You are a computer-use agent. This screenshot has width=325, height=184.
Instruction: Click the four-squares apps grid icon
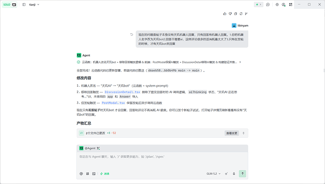pyautogui.click(x=291, y=5)
